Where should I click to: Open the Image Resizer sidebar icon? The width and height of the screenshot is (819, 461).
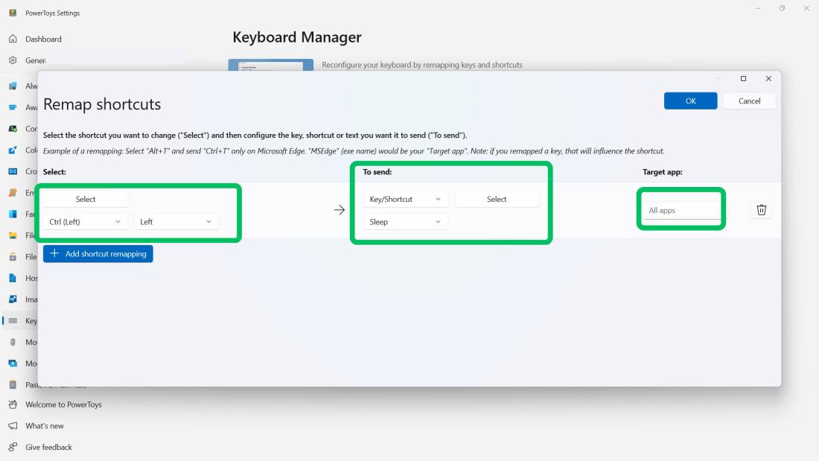point(13,299)
